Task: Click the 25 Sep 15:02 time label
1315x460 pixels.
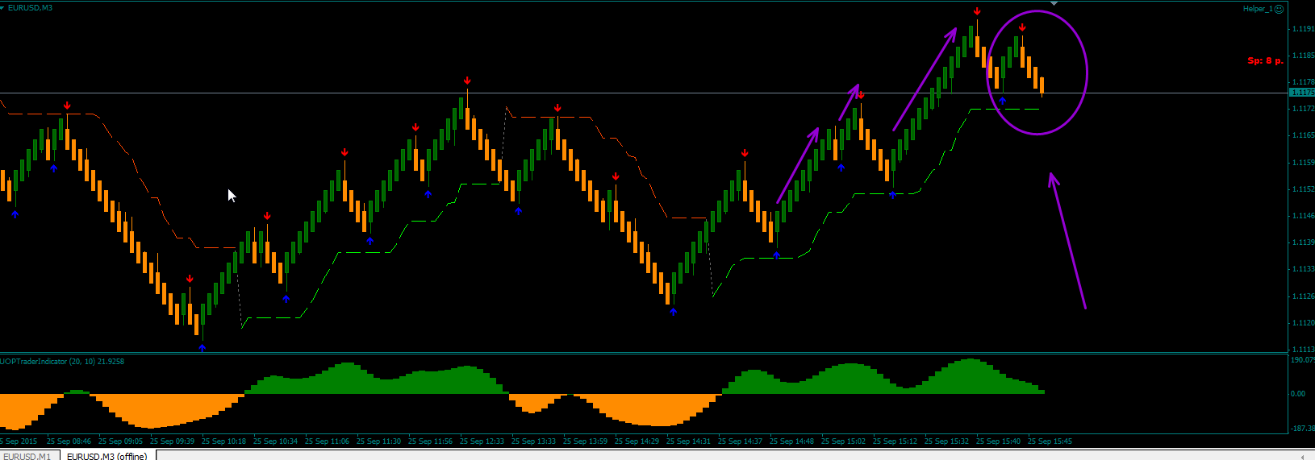Action: coord(843,441)
